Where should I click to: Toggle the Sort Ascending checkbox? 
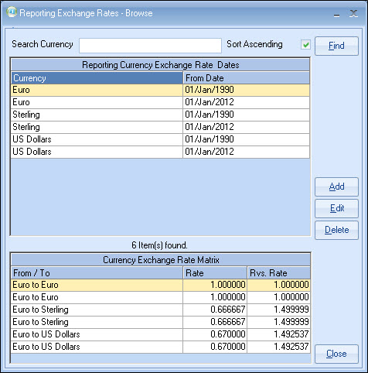pyautogui.click(x=305, y=45)
